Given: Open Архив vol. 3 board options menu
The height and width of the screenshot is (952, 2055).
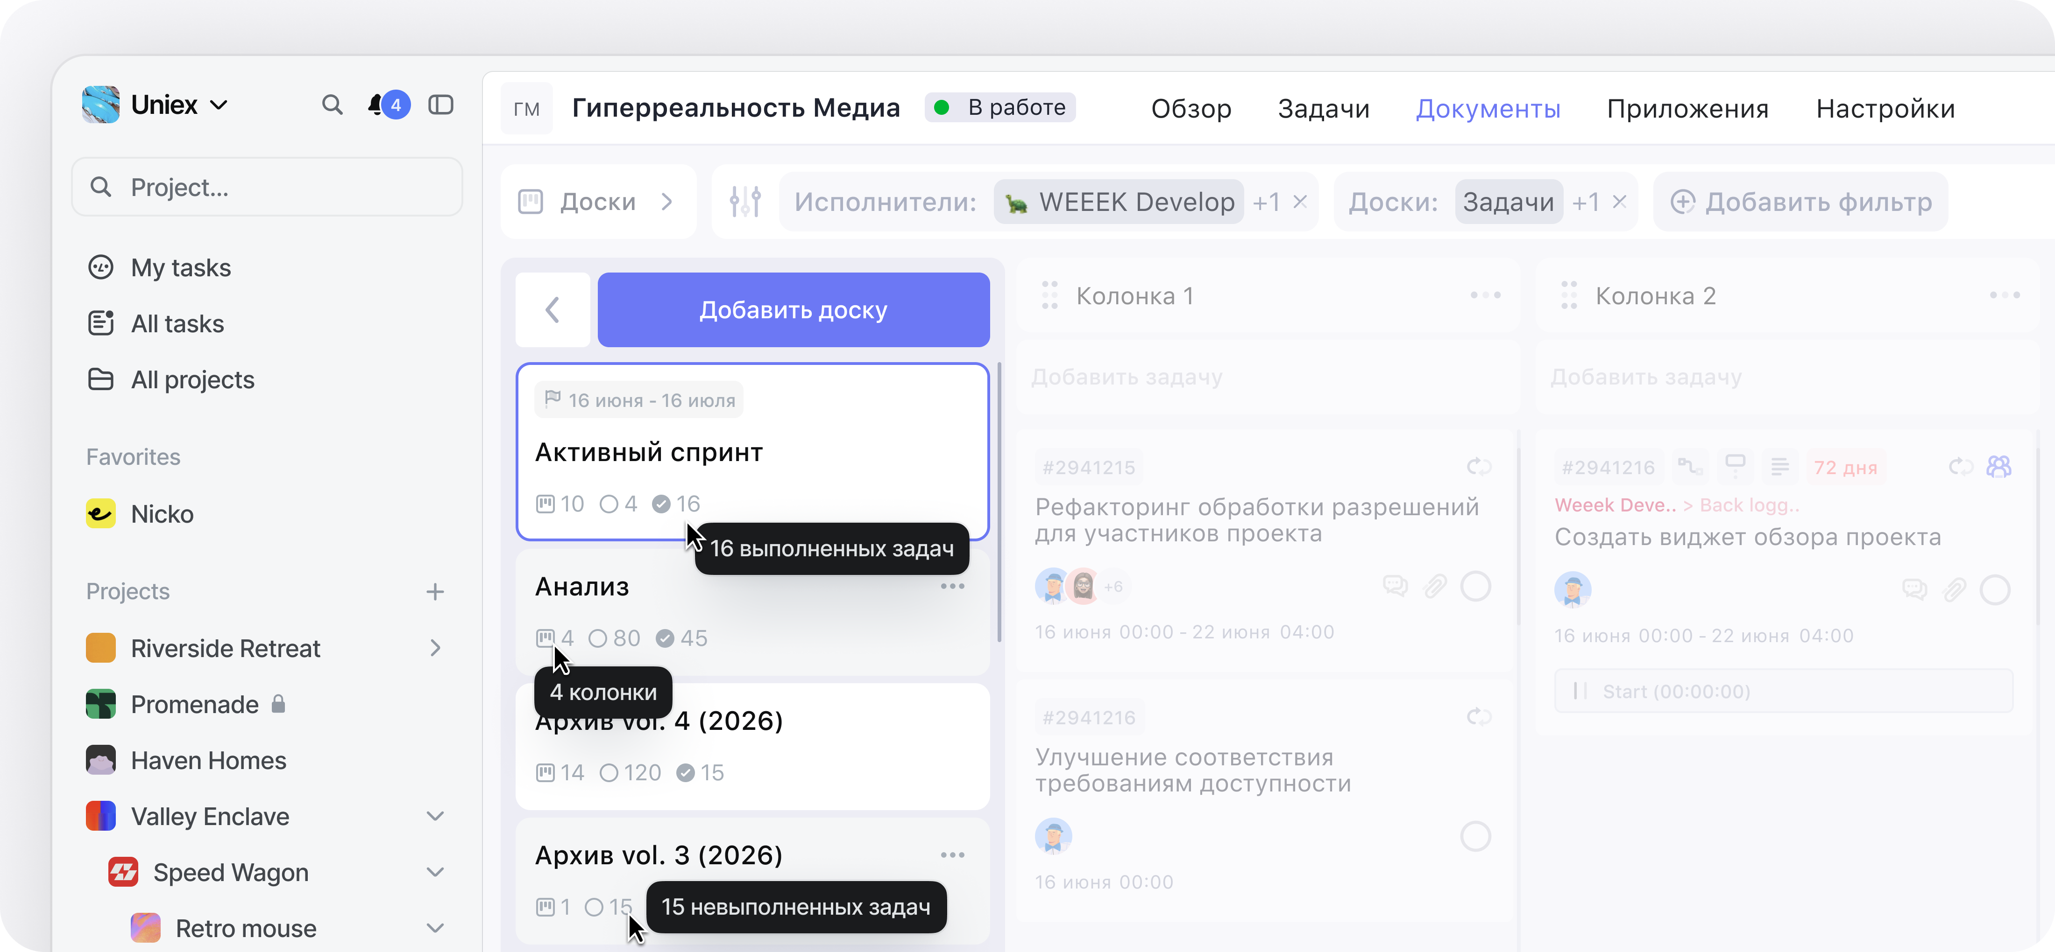Looking at the screenshot, I should coord(952,855).
